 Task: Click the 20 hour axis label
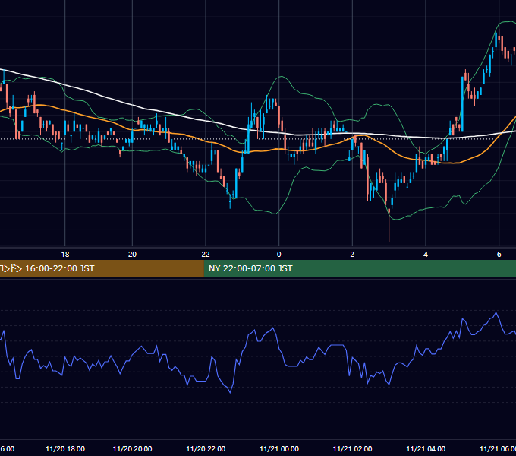pos(132,255)
